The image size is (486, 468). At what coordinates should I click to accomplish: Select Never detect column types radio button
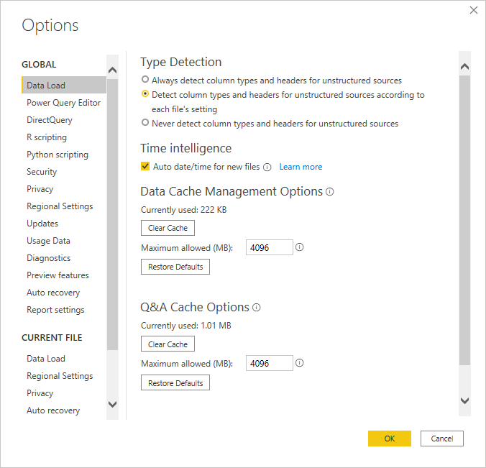coord(146,123)
